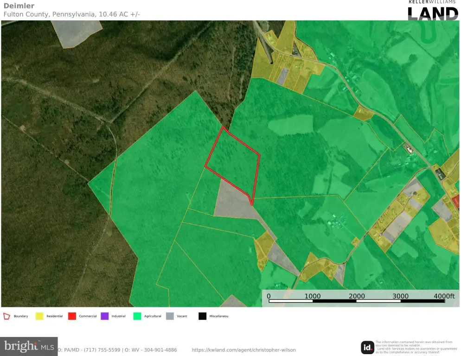Image resolution: width=461 pixels, height=356 pixels.
Task: Click the Land id disclaimer text
Action: 416,347
